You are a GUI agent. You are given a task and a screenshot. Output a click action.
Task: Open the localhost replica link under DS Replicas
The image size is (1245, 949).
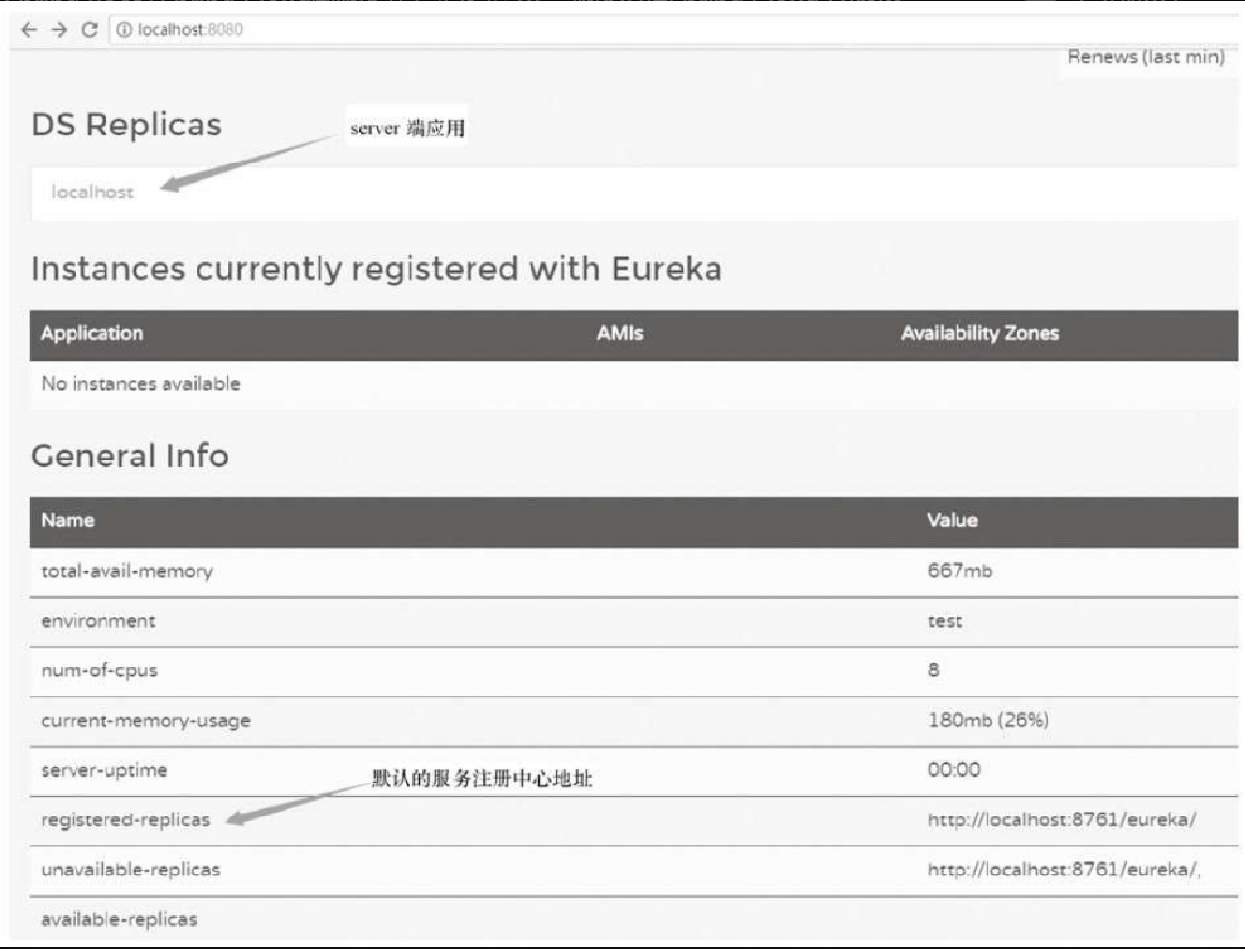[x=93, y=193]
